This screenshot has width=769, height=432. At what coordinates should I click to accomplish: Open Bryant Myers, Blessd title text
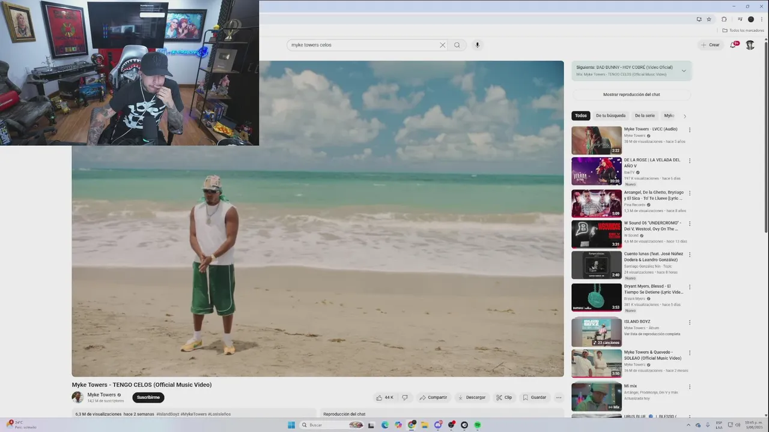pos(654,289)
